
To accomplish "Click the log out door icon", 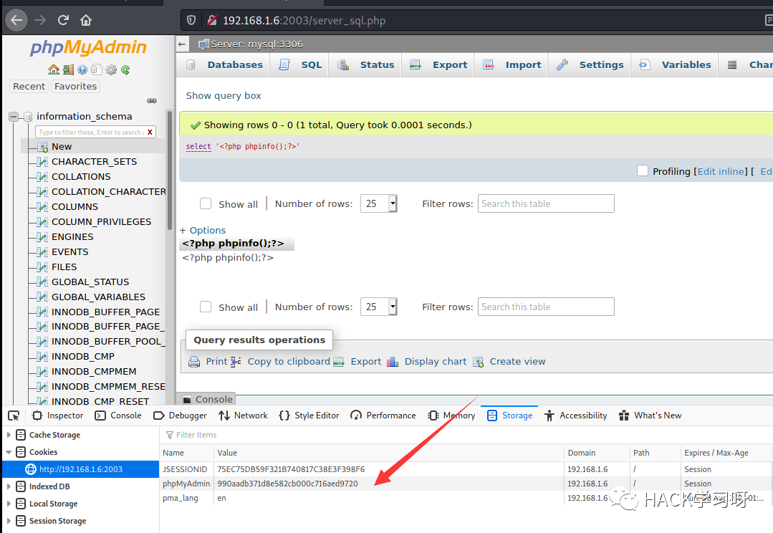I will pos(68,69).
